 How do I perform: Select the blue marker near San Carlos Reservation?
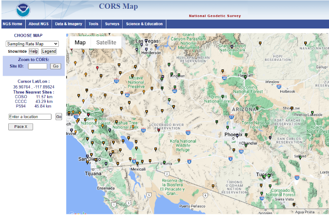tap(270, 138)
